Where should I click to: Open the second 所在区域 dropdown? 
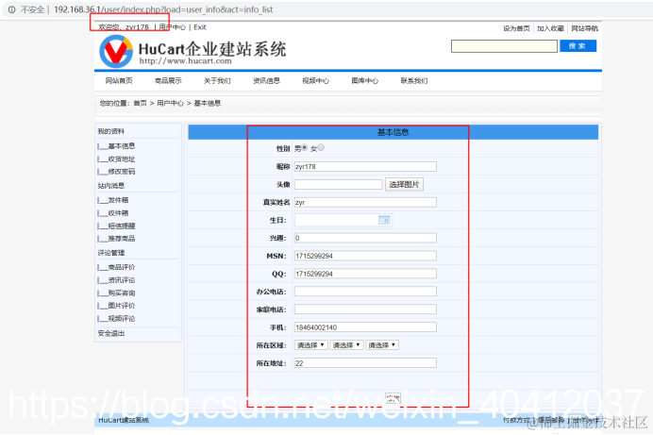coord(346,345)
